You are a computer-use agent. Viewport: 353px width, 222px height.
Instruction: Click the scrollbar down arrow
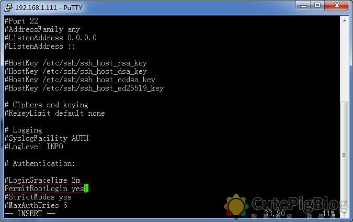click(x=345, y=213)
